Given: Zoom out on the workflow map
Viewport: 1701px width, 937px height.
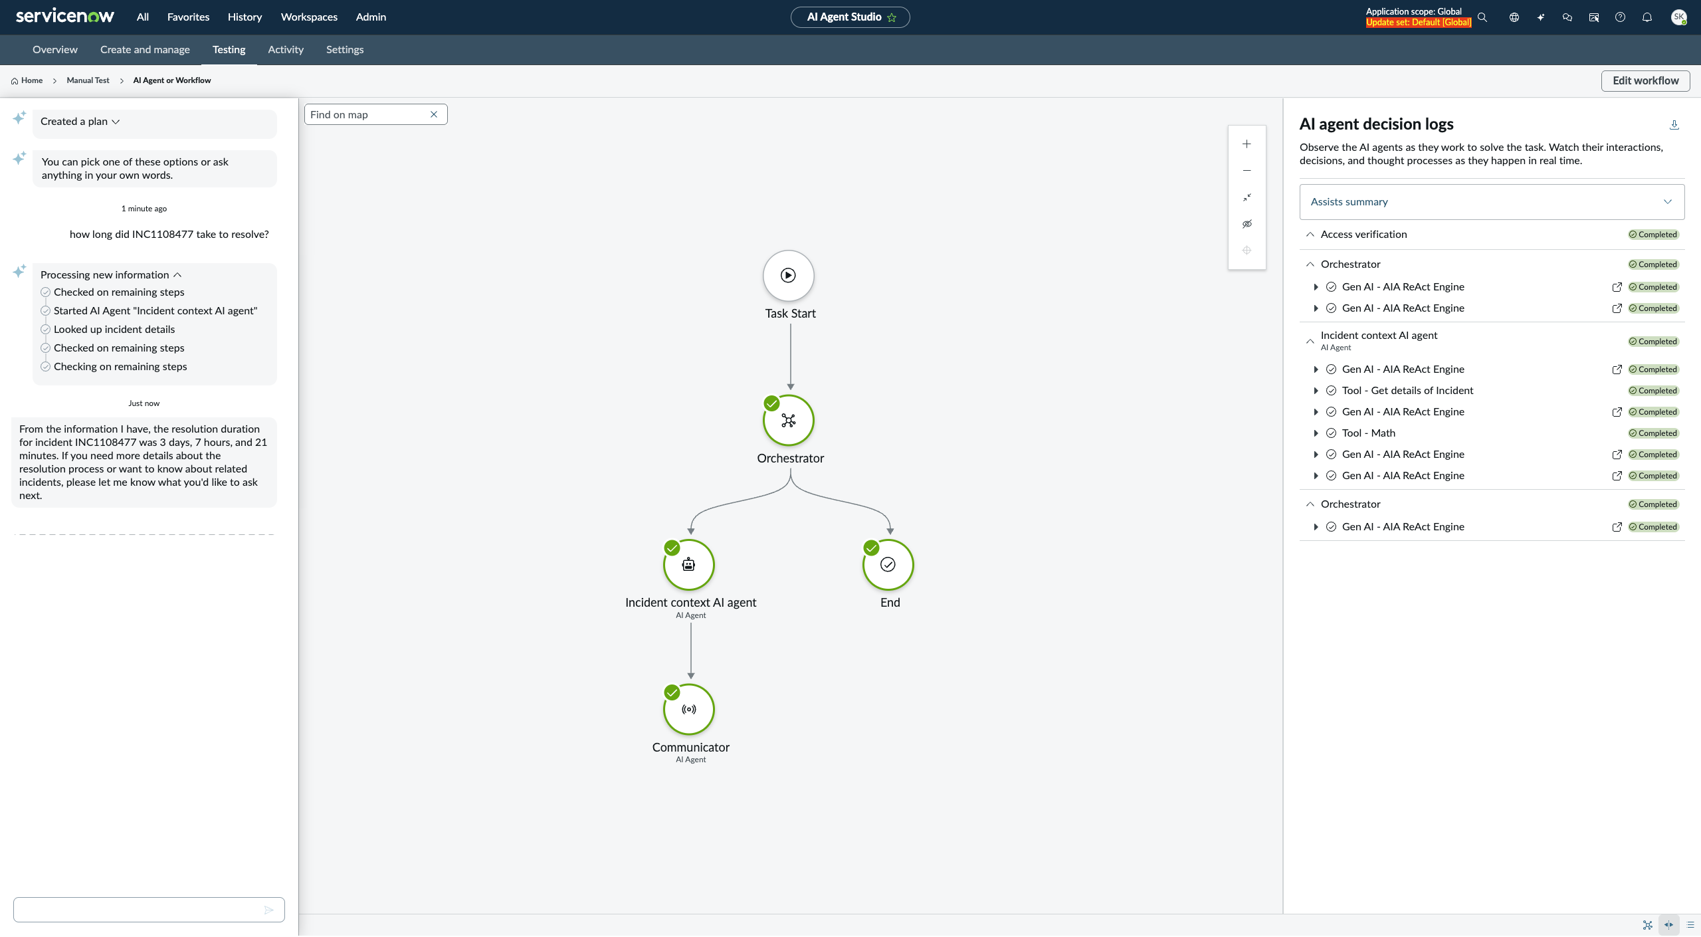Looking at the screenshot, I should (1247, 171).
